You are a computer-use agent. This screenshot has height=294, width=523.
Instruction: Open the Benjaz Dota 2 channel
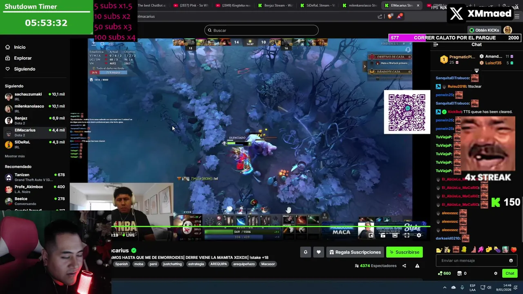(x=35, y=120)
